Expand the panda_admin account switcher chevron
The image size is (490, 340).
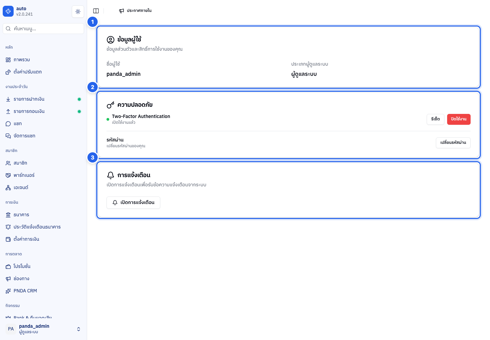tap(79, 329)
